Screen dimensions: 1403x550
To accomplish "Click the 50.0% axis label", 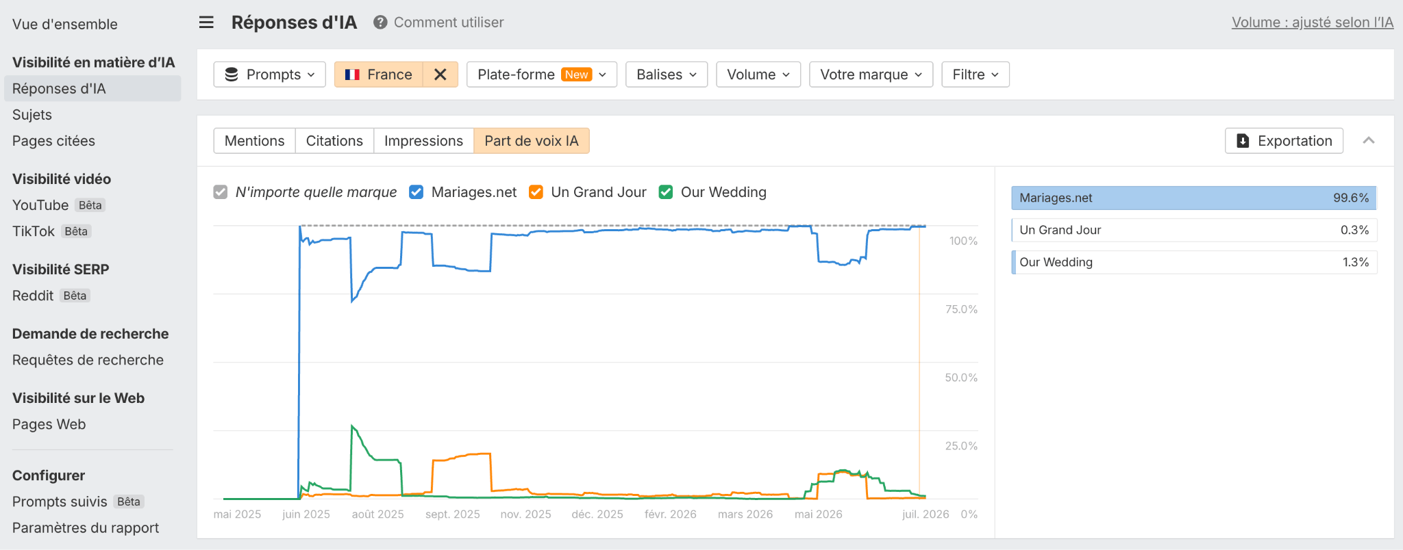I will [961, 378].
